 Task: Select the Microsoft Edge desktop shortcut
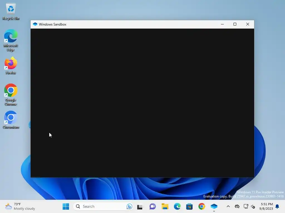pyautogui.click(x=11, y=40)
